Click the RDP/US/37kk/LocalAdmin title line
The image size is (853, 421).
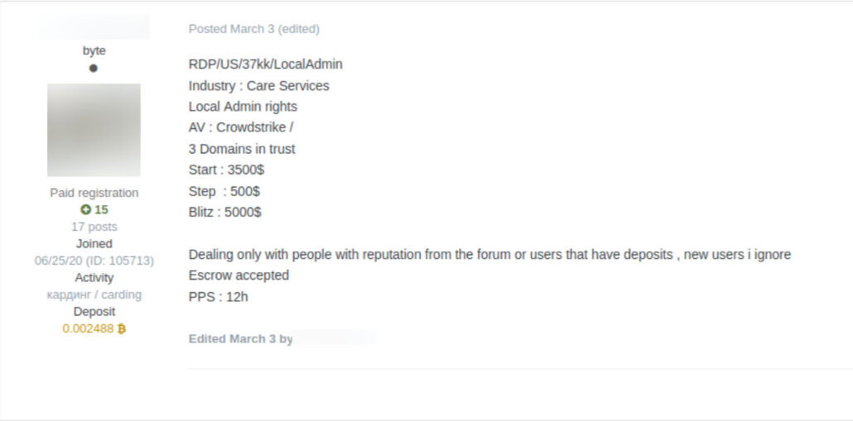(x=265, y=65)
